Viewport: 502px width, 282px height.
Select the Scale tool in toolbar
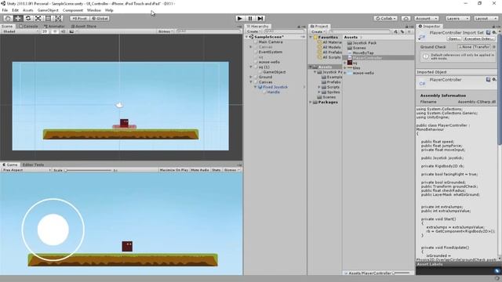tap(38, 18)
